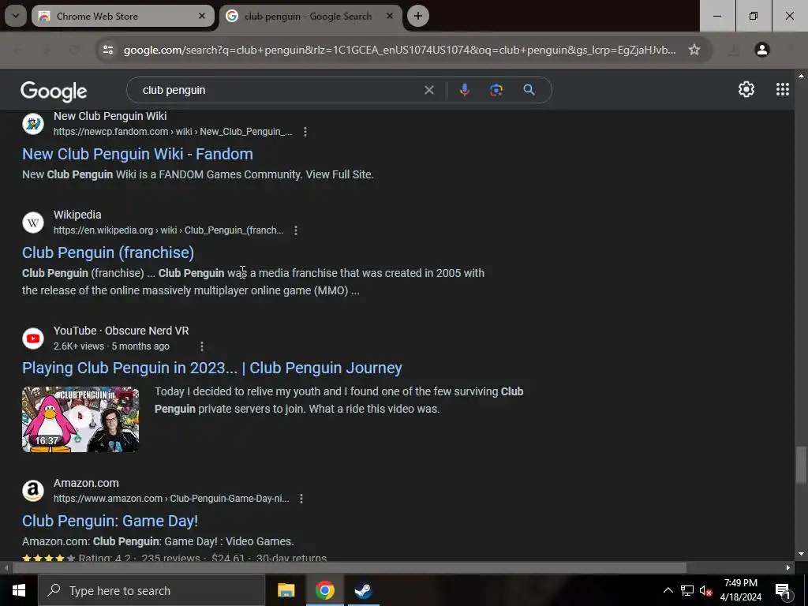The width and height of the screenshot is (808, 606).
Task: View site information icon in address bar
Action: tap(108, 50)
